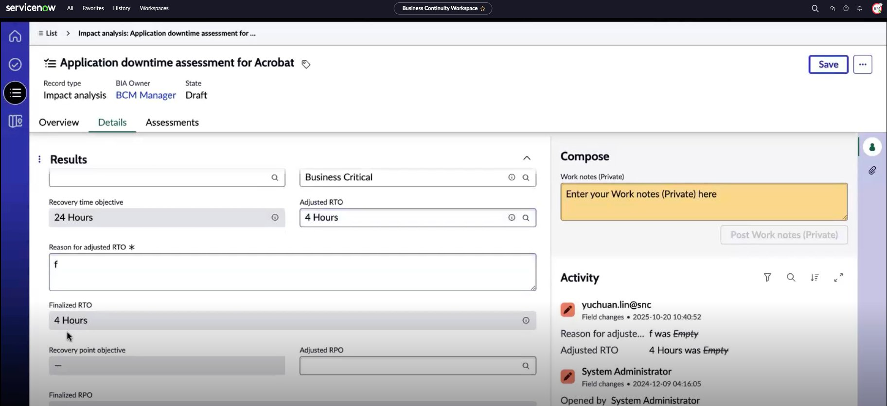Switch to the Overview tab
Viewport: 887px width, 406px height.
pyautogui.click(x=59, y=123)
